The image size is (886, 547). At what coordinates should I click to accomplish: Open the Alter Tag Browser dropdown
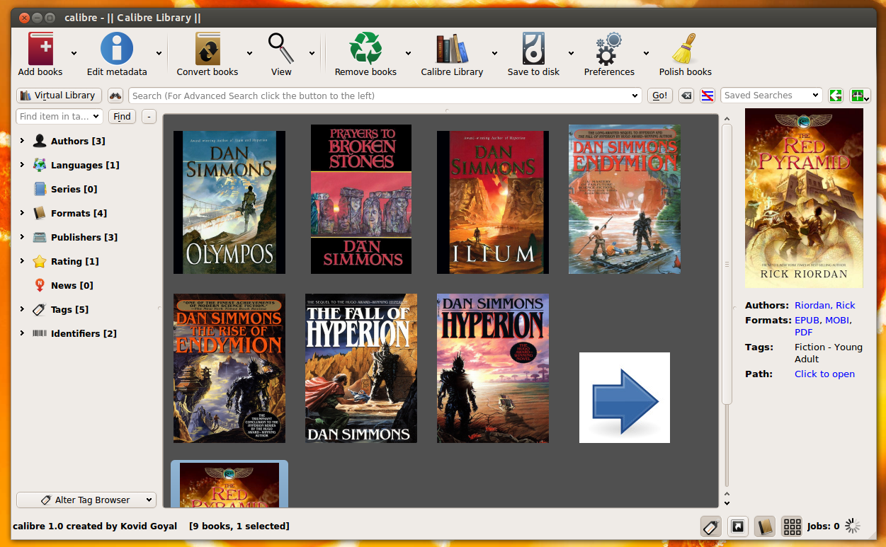pos(86,500)
